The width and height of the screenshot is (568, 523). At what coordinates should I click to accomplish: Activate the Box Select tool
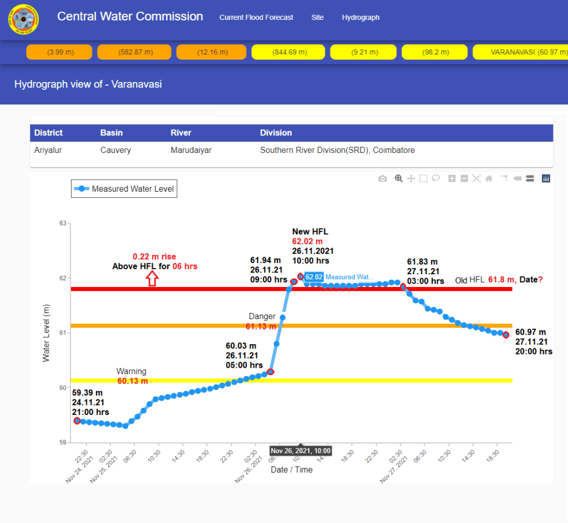(x=423, y=178)
